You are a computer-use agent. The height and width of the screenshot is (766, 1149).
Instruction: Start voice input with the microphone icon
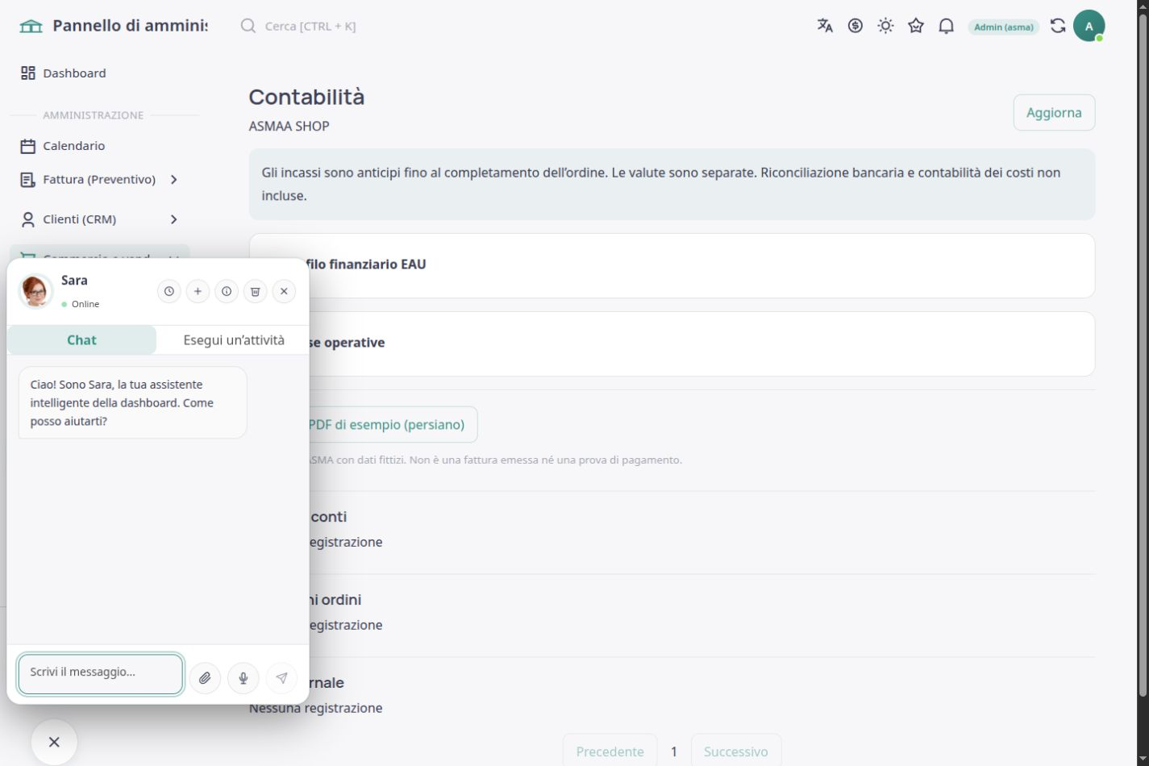pyautogui.click(x=244, y=678)
